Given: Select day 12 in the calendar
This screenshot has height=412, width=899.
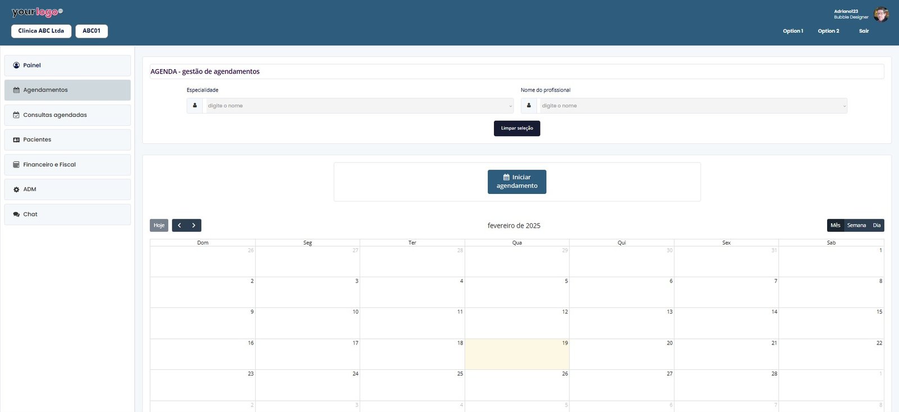Looking at the screenshot, I should pyautogui.click(x=517, y=323).
